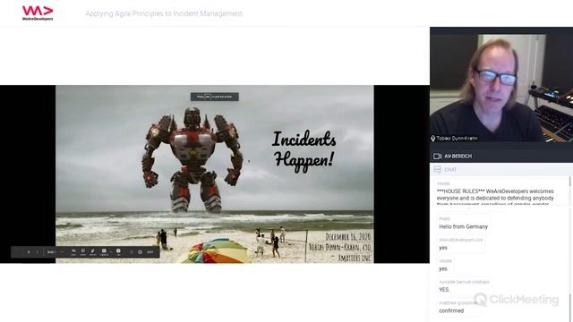Click the Tobias Dunn-Krahn name label
This screenshot has width=573, height=322.
[458, 139]
